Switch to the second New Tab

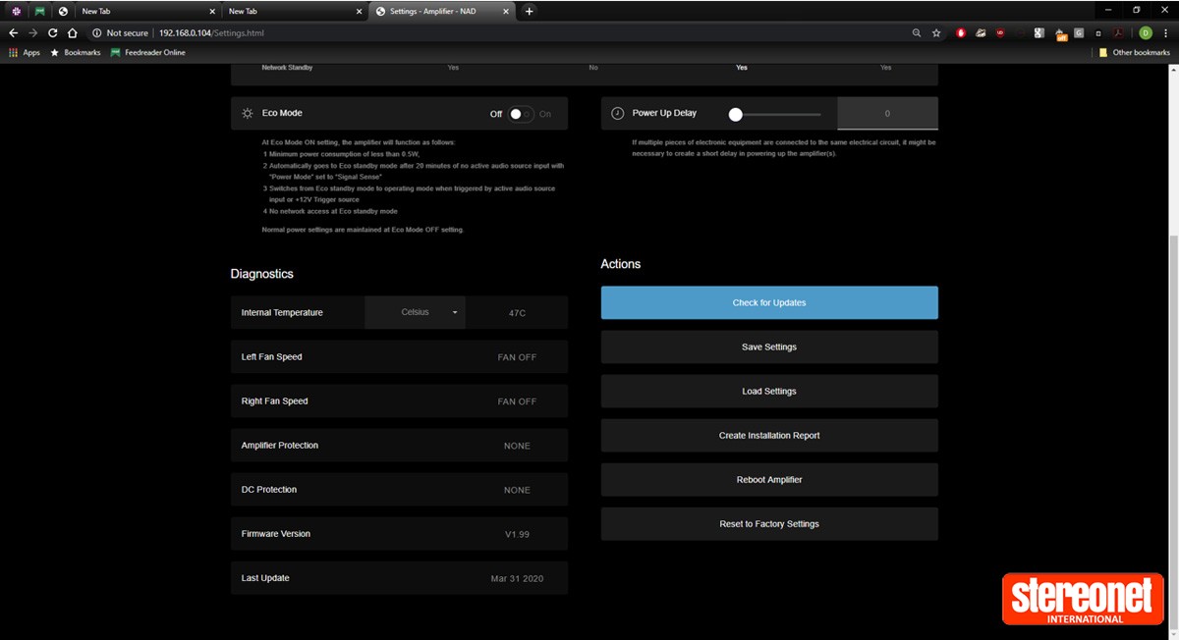294,11
